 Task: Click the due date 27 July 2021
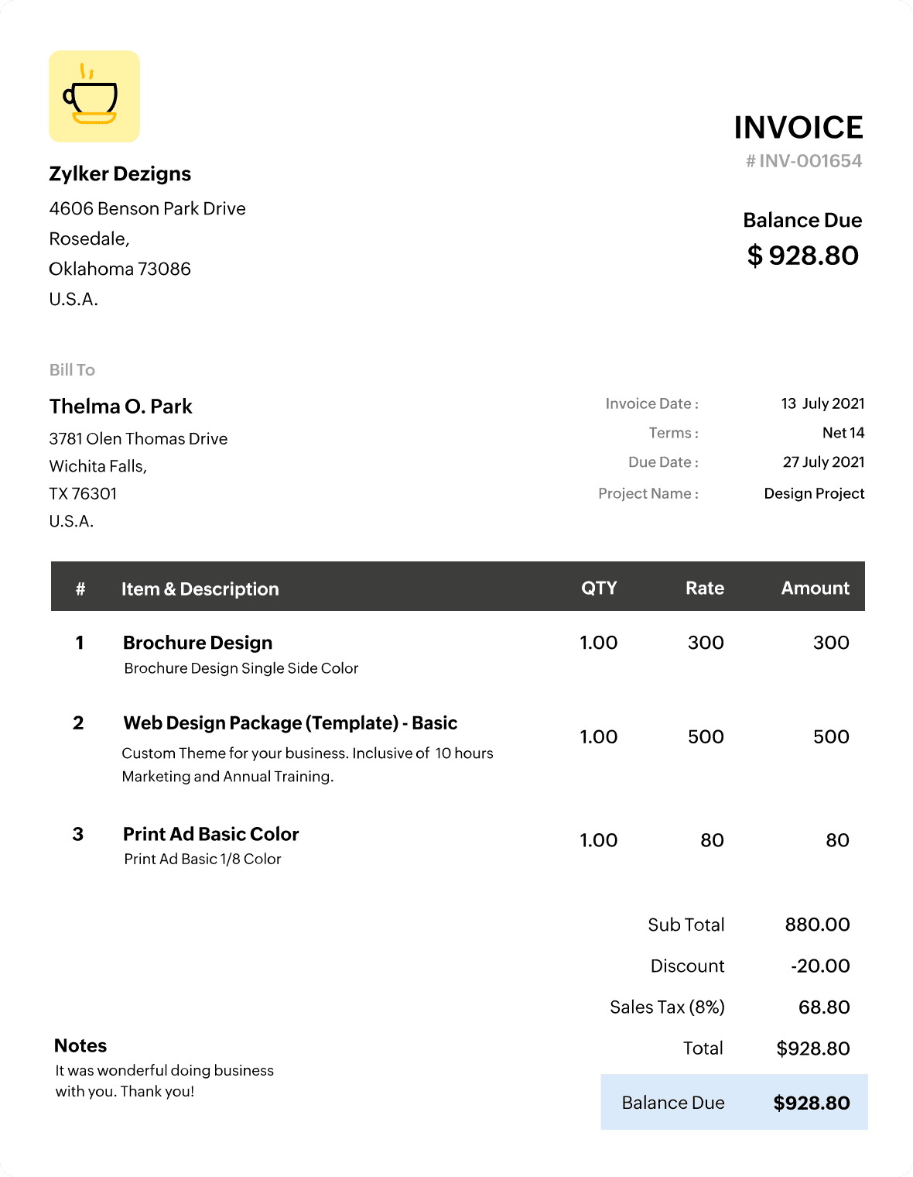pyautogui.click(x=823, y=462)
